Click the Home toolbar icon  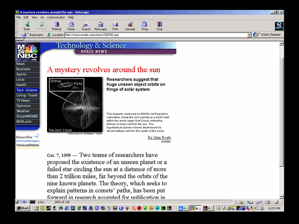[x=71, y=25]
